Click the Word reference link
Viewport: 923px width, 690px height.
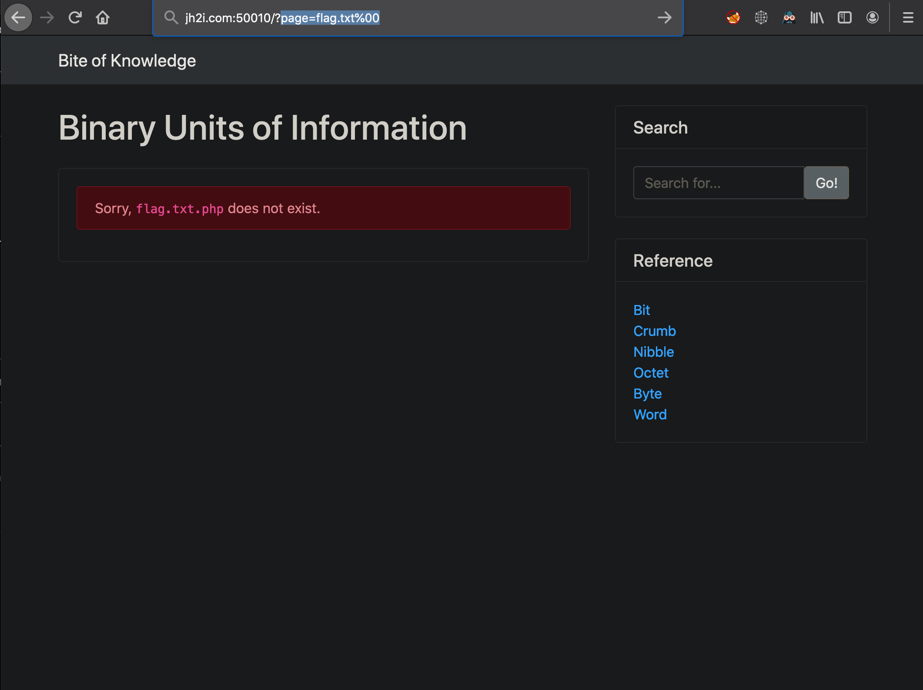tap(650, 414)
